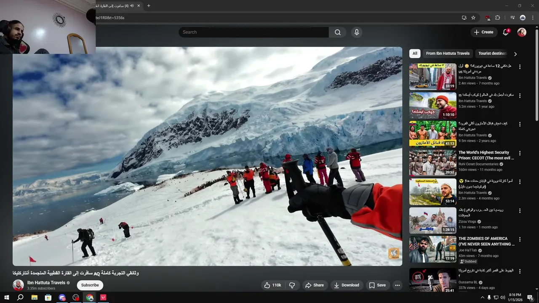
Task: Open YouTube notifications bell
Action: click(506, 32)
